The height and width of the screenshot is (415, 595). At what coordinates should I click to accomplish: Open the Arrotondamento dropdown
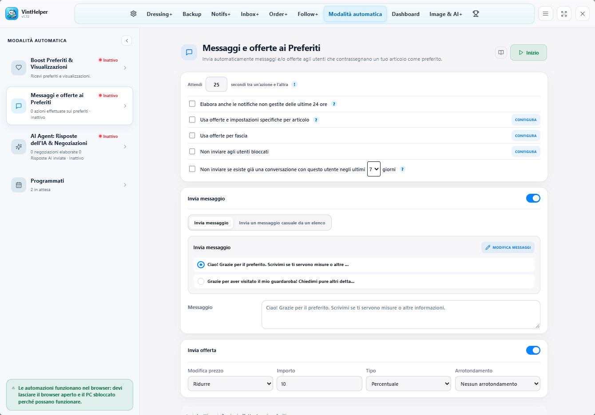[498, 384]
